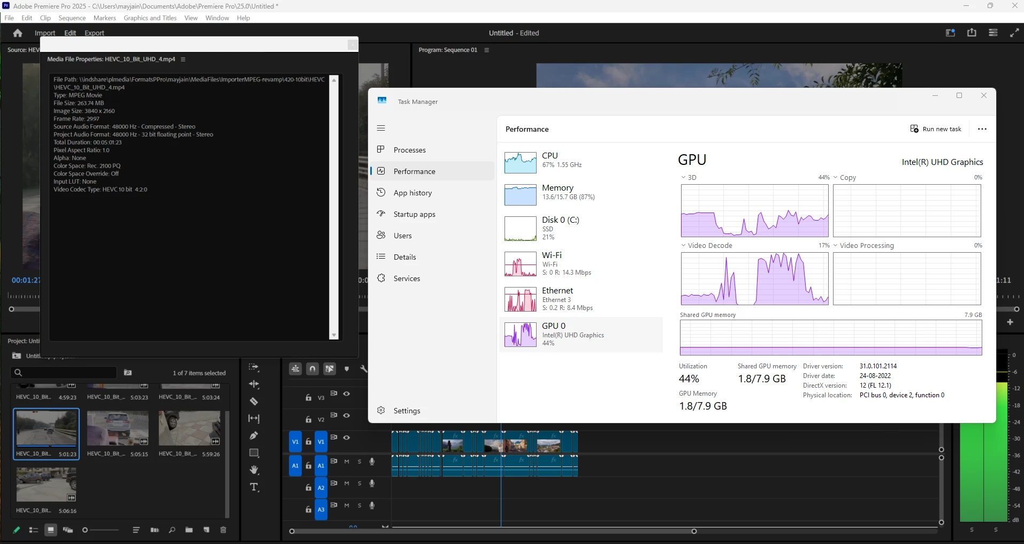Image resolution: width=1024 pixels, height=544 pixels.
Task: Toggle Snap in Timeline magnet button
Action: pos(312,369)
